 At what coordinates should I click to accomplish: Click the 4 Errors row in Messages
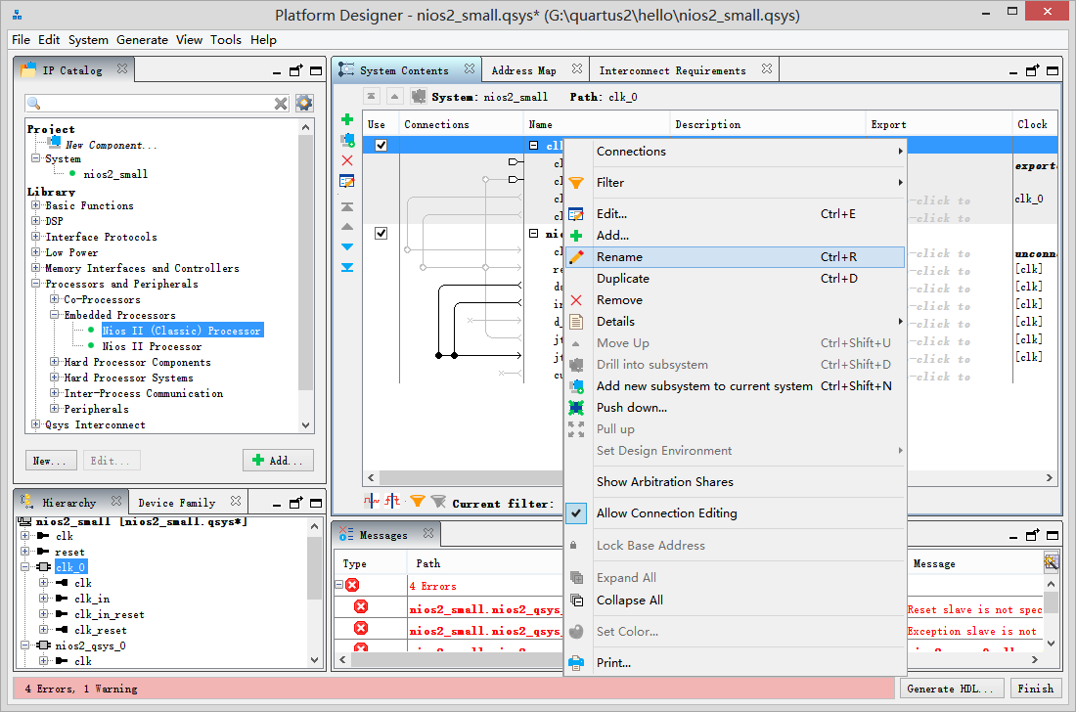(433, 586)
